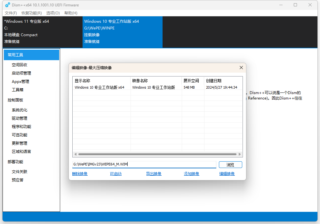Click the 删除映像 link

click(x=80, y=174)
